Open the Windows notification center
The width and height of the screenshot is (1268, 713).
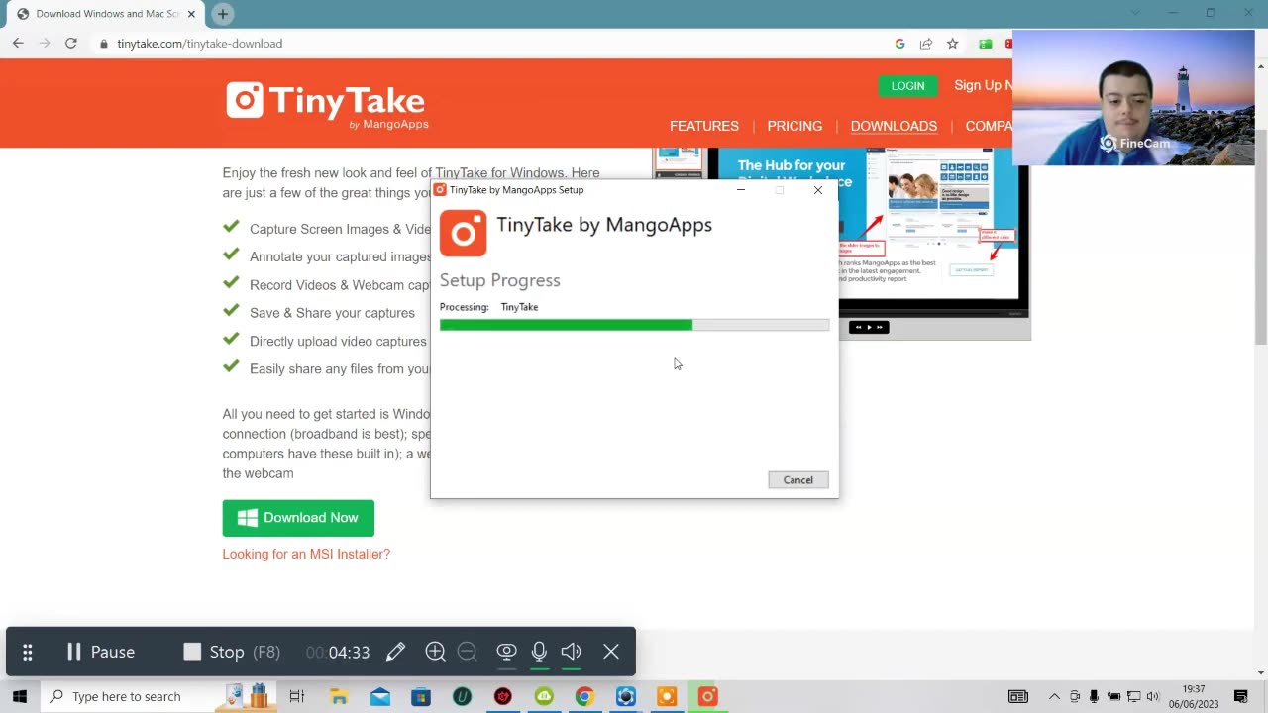coord(1240,696)
